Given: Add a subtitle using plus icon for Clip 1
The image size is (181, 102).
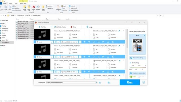Looking at the screenshot, I should click(x=55, y=42).
